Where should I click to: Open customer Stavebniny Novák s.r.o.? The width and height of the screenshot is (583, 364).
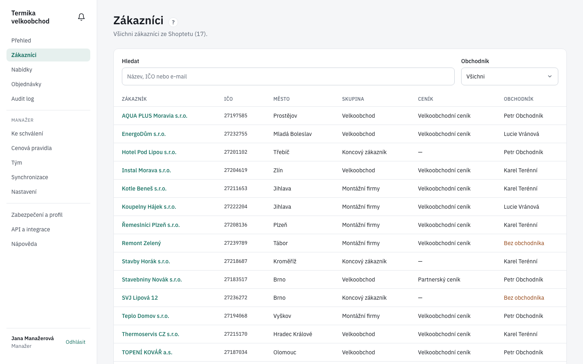152,279
